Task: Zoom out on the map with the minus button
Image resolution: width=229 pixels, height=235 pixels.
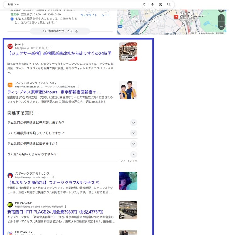Action: [221, 26]
